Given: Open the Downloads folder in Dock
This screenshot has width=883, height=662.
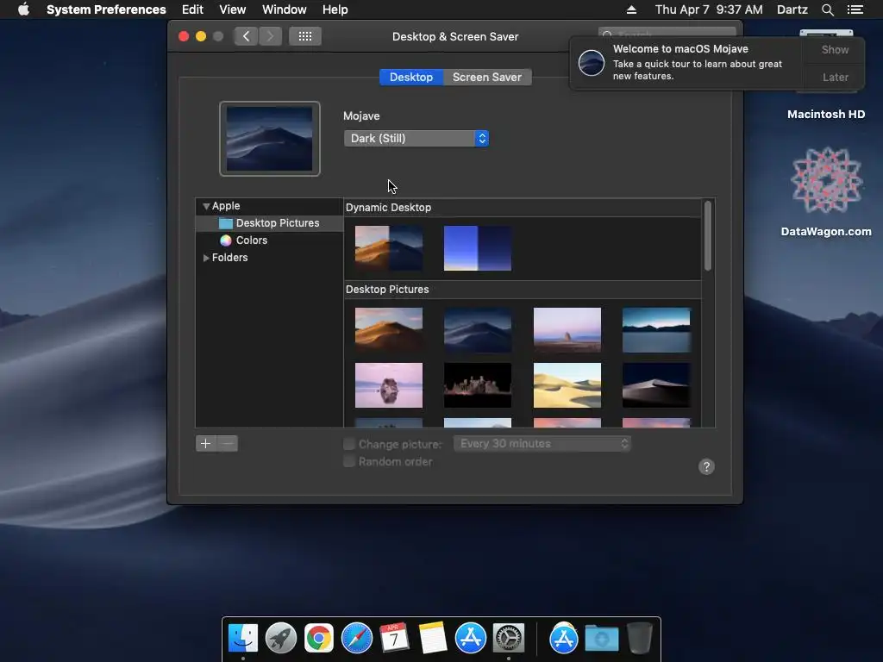Looking at the screenshot, I should [x=601, y=638].
